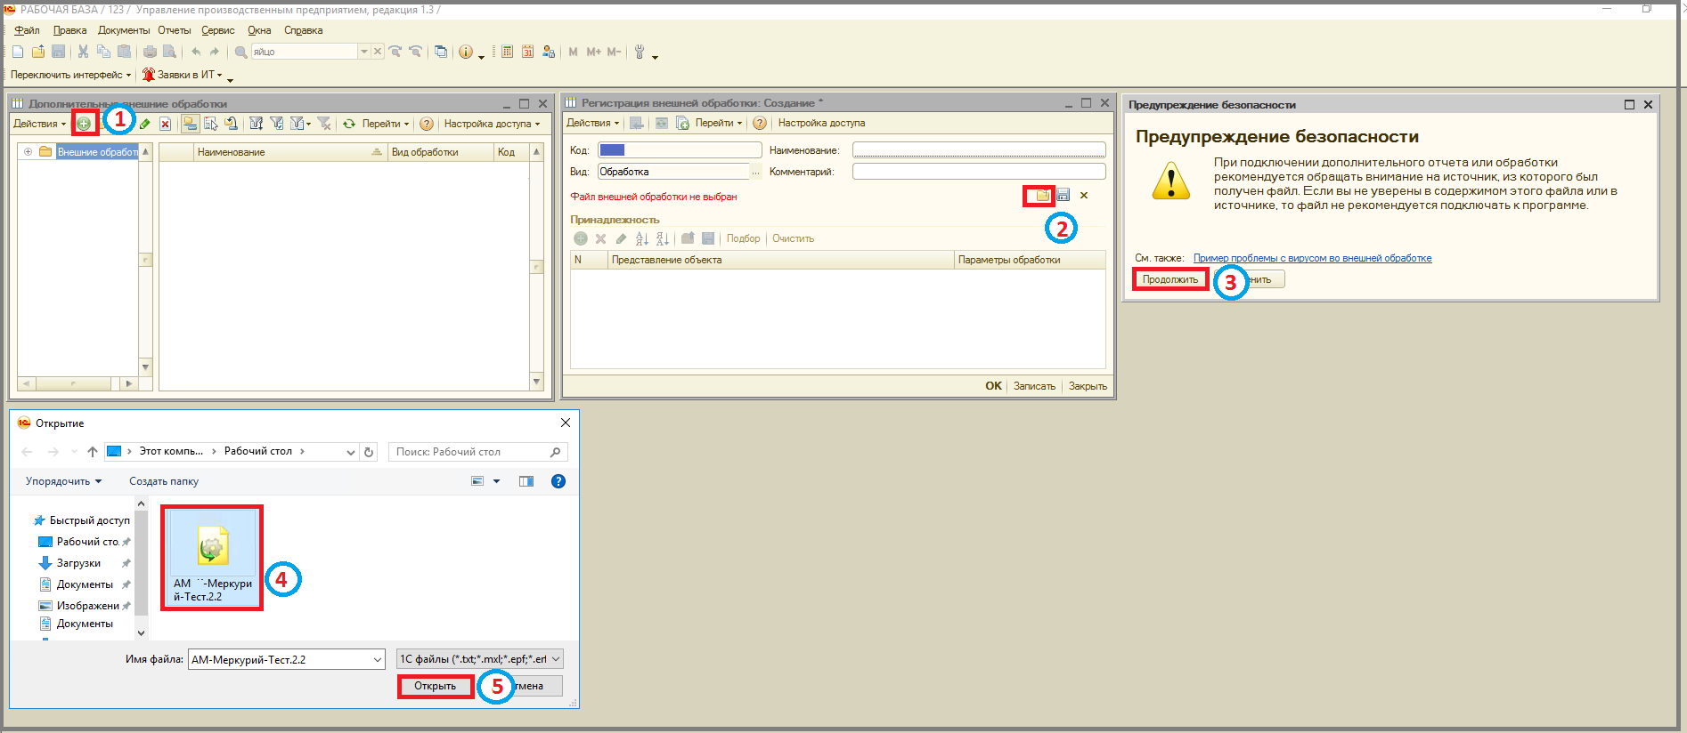Open the Отчеты menu
Image resolution: width=1687 pixels, height=733 pixels.
click(174, 30)
